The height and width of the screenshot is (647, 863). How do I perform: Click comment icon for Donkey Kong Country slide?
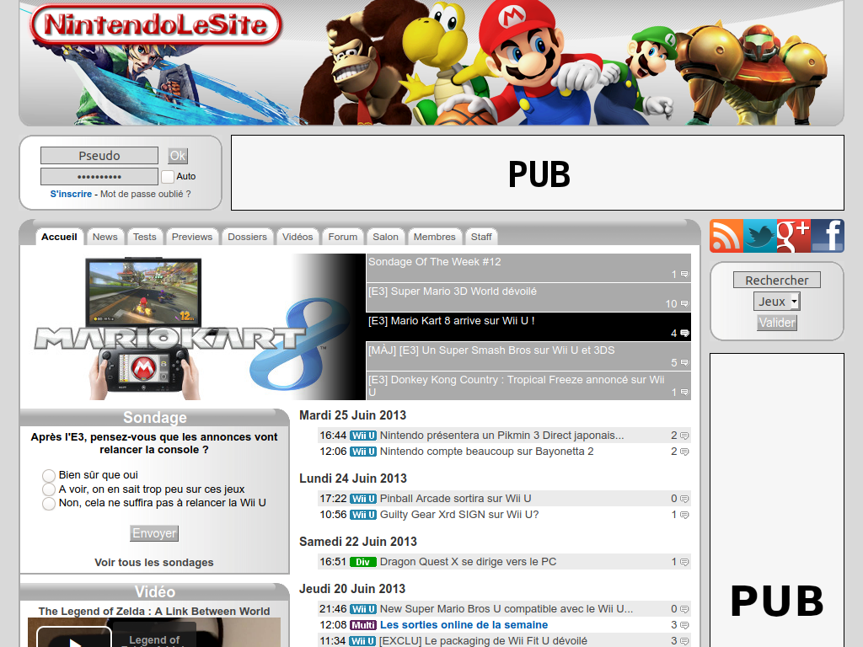point(684,393)
